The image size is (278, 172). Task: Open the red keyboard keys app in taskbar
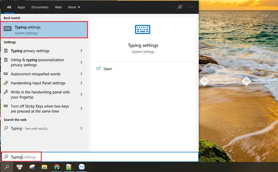(19, 167)
